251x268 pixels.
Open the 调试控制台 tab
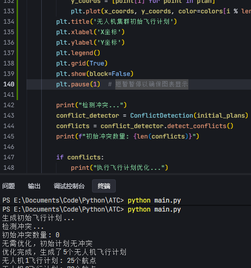(x=69, y=186)
